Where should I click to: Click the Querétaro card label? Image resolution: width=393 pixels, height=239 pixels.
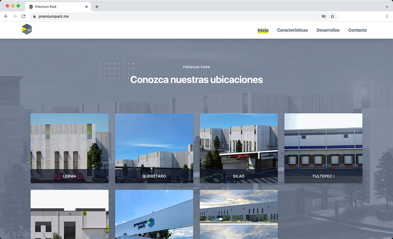click(x=154, y=176)
